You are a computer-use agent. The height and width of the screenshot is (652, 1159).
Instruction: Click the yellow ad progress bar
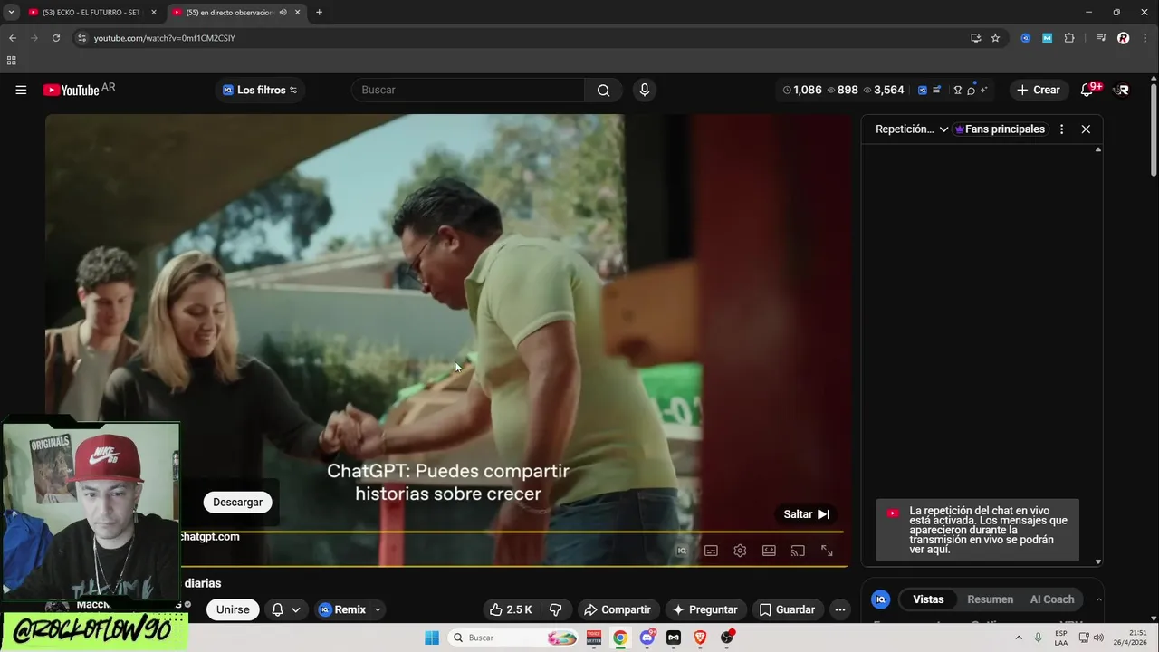pos(512,532)
